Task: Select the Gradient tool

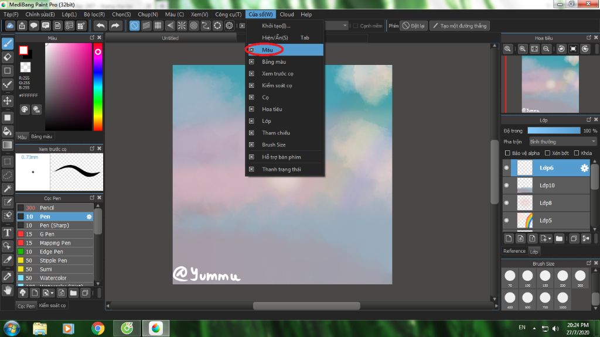Action: (x=8, y=145)
